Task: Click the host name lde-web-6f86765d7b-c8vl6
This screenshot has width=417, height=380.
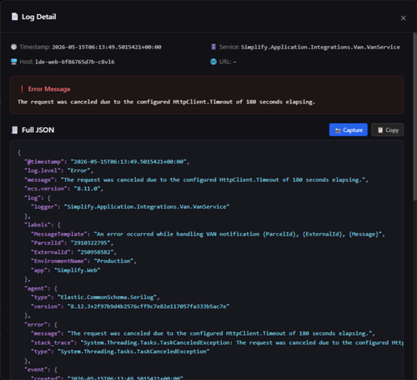Action: (74, 62)
